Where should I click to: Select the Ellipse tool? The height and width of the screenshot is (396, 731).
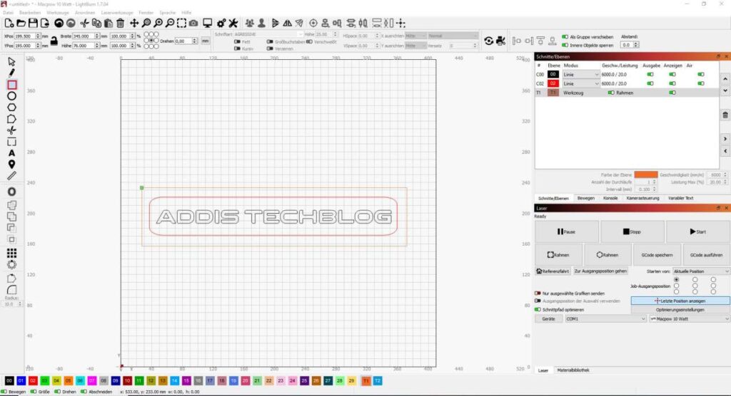(11, 96)
